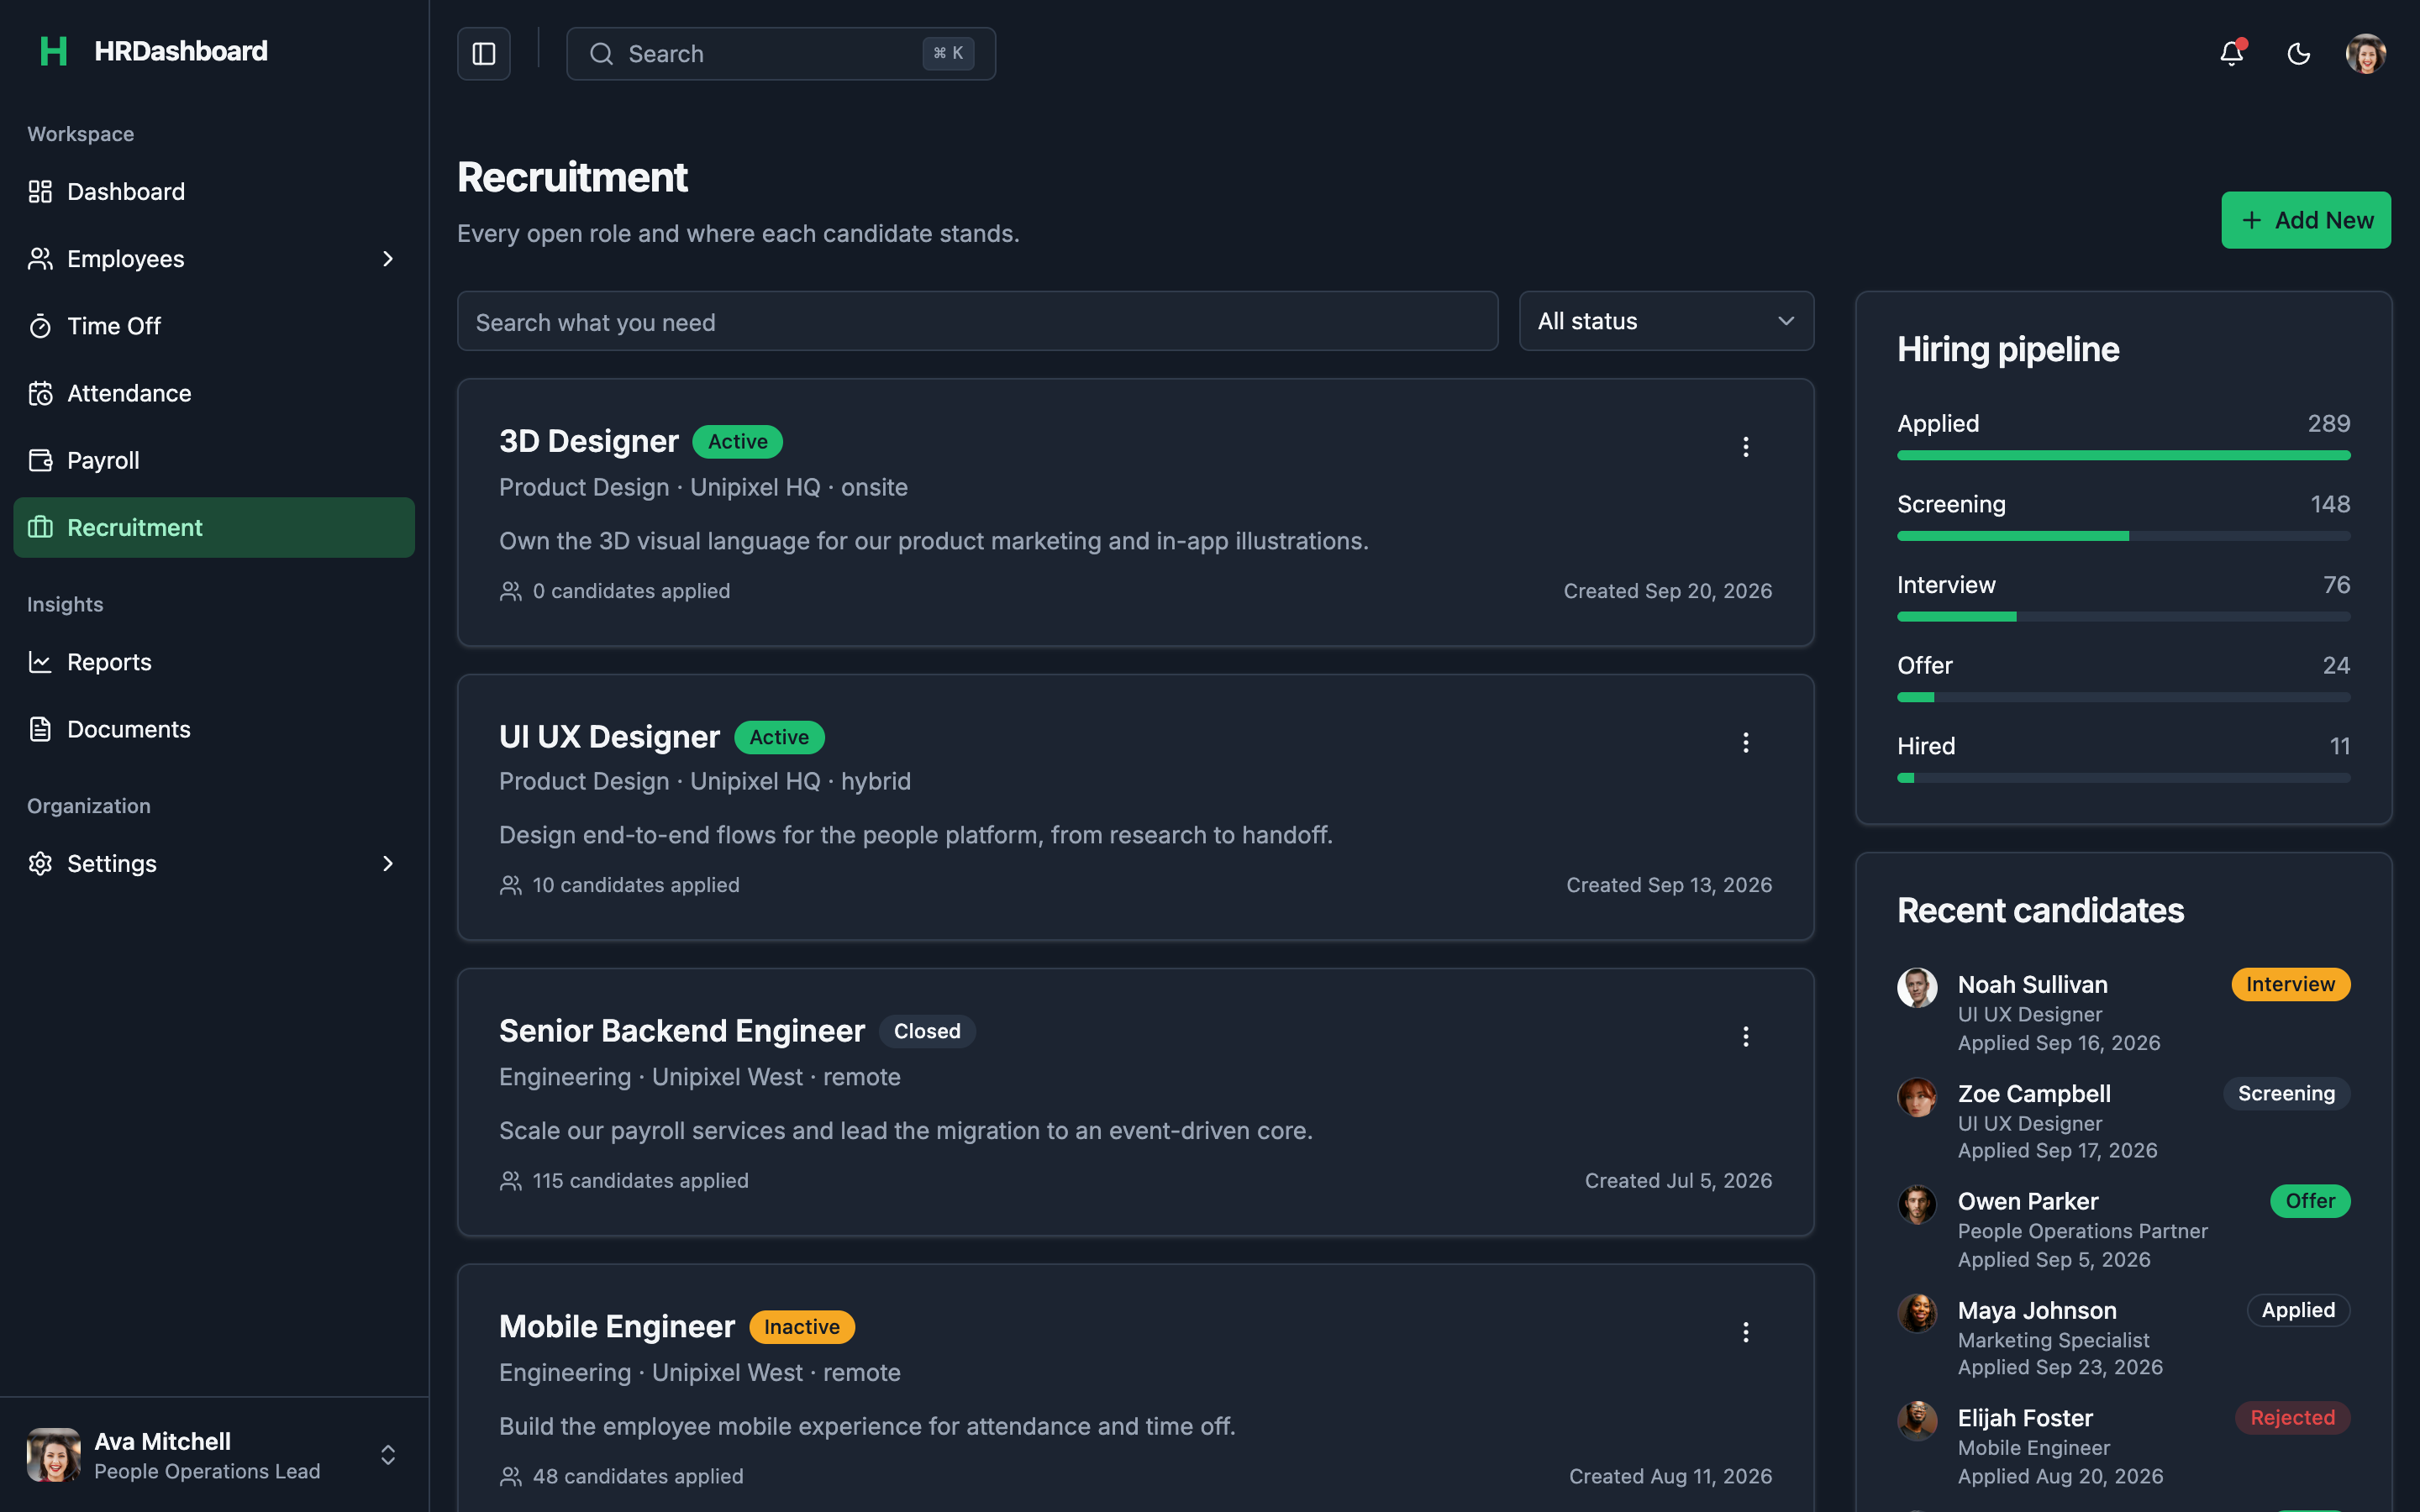Click the Attendance calendar icon
Screen dimensions: 2420x1512
coord(40,393)
